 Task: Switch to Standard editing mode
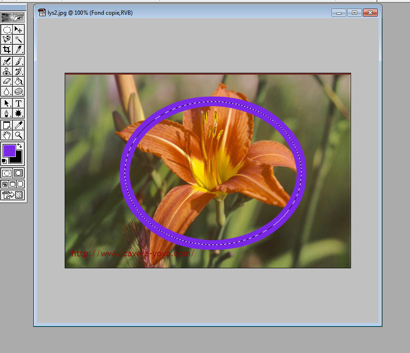7,173
